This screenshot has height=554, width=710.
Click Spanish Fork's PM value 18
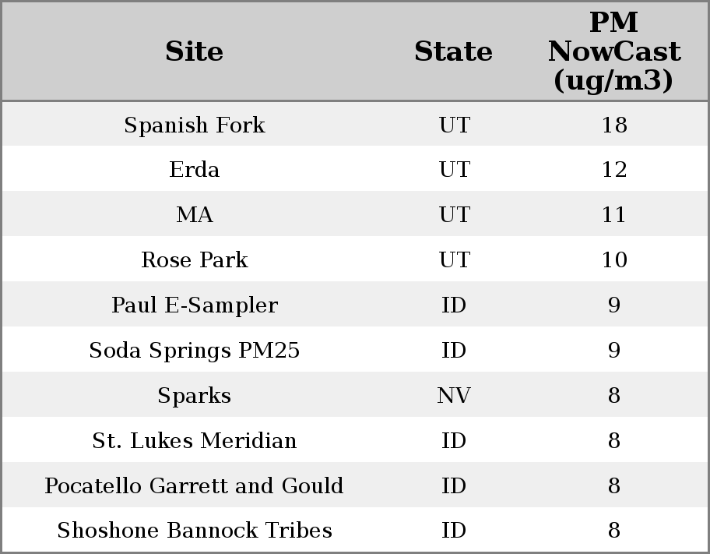(613, 125)
